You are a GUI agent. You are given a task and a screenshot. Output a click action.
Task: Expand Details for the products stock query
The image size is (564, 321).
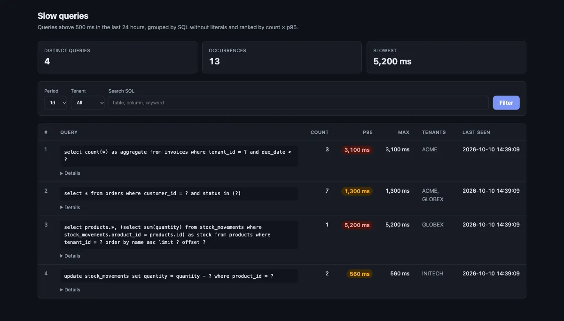pyautogui.click(x=70, y=256)
